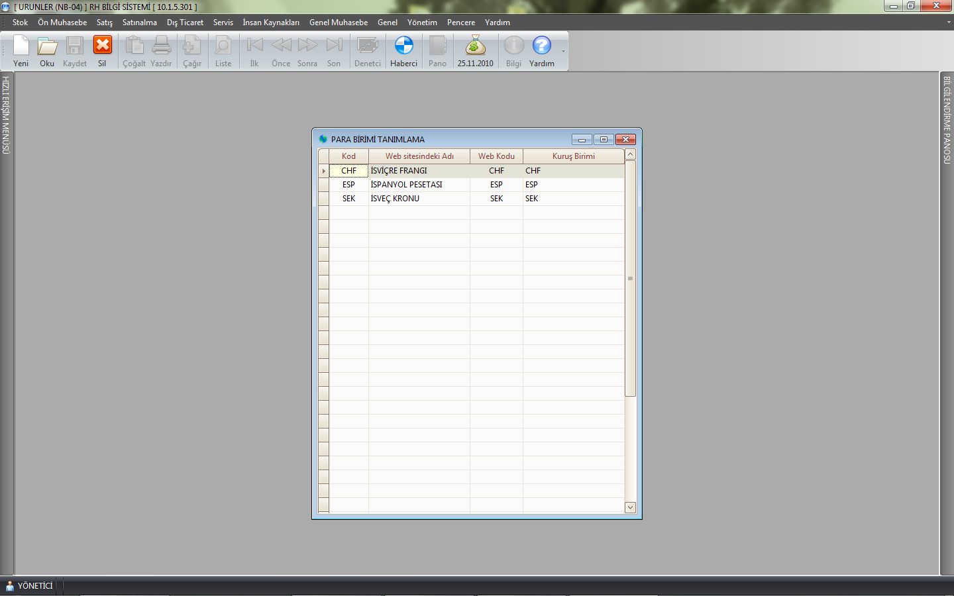Click the Yeni new record icon
This screenshot has width=954, height=596.
21,51
